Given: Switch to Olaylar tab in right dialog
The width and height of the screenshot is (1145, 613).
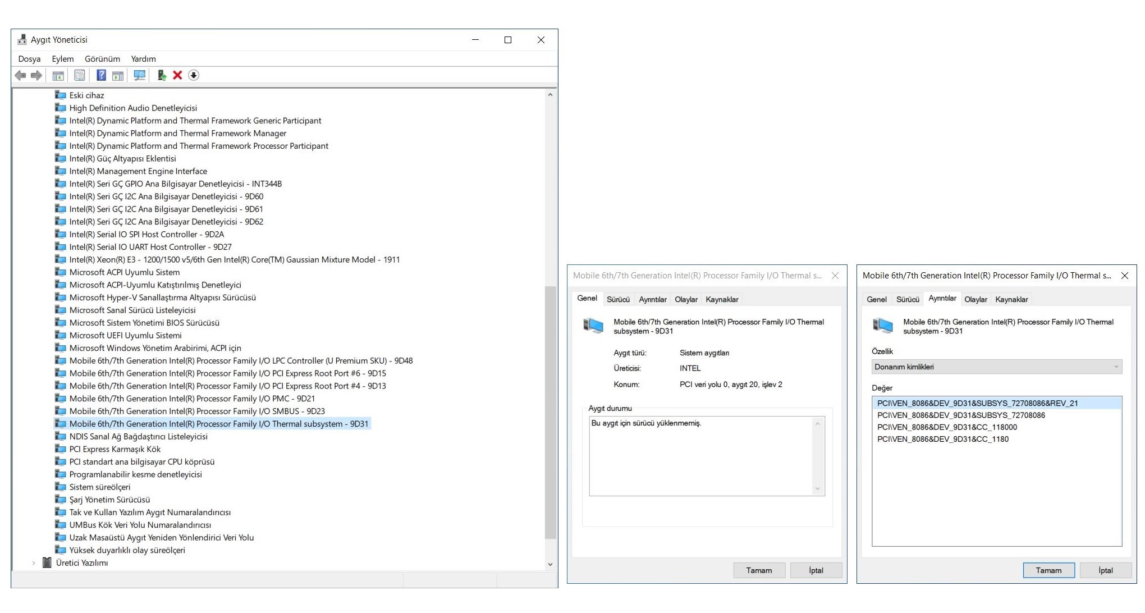Looking at the screenshot, I should point(975,299).
